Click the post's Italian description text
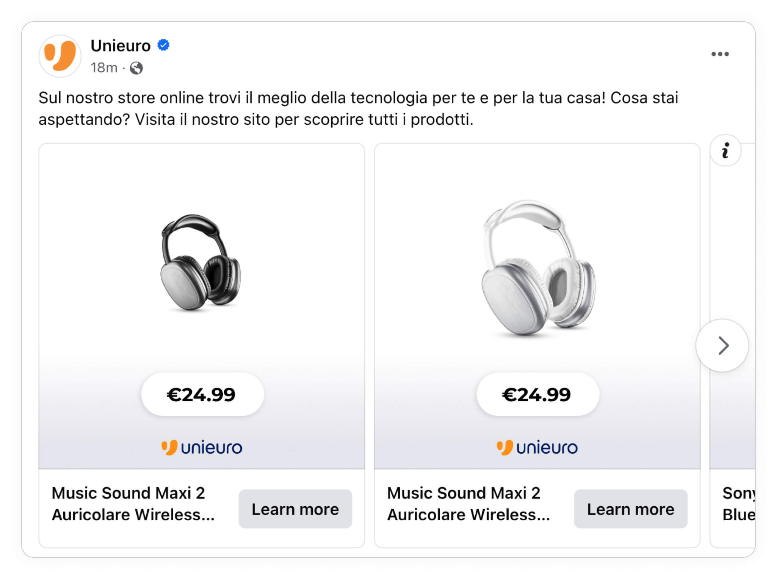Image resolution: width=777 pixels, height=579 pixels. [x=358, y=108]
